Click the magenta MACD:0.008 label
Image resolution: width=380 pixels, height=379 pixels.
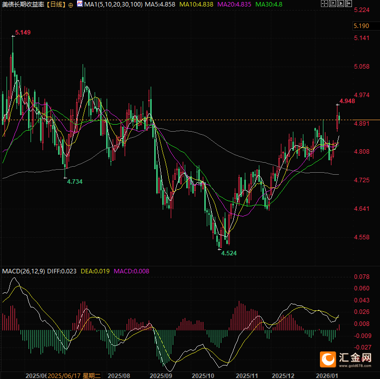point(131,271)
